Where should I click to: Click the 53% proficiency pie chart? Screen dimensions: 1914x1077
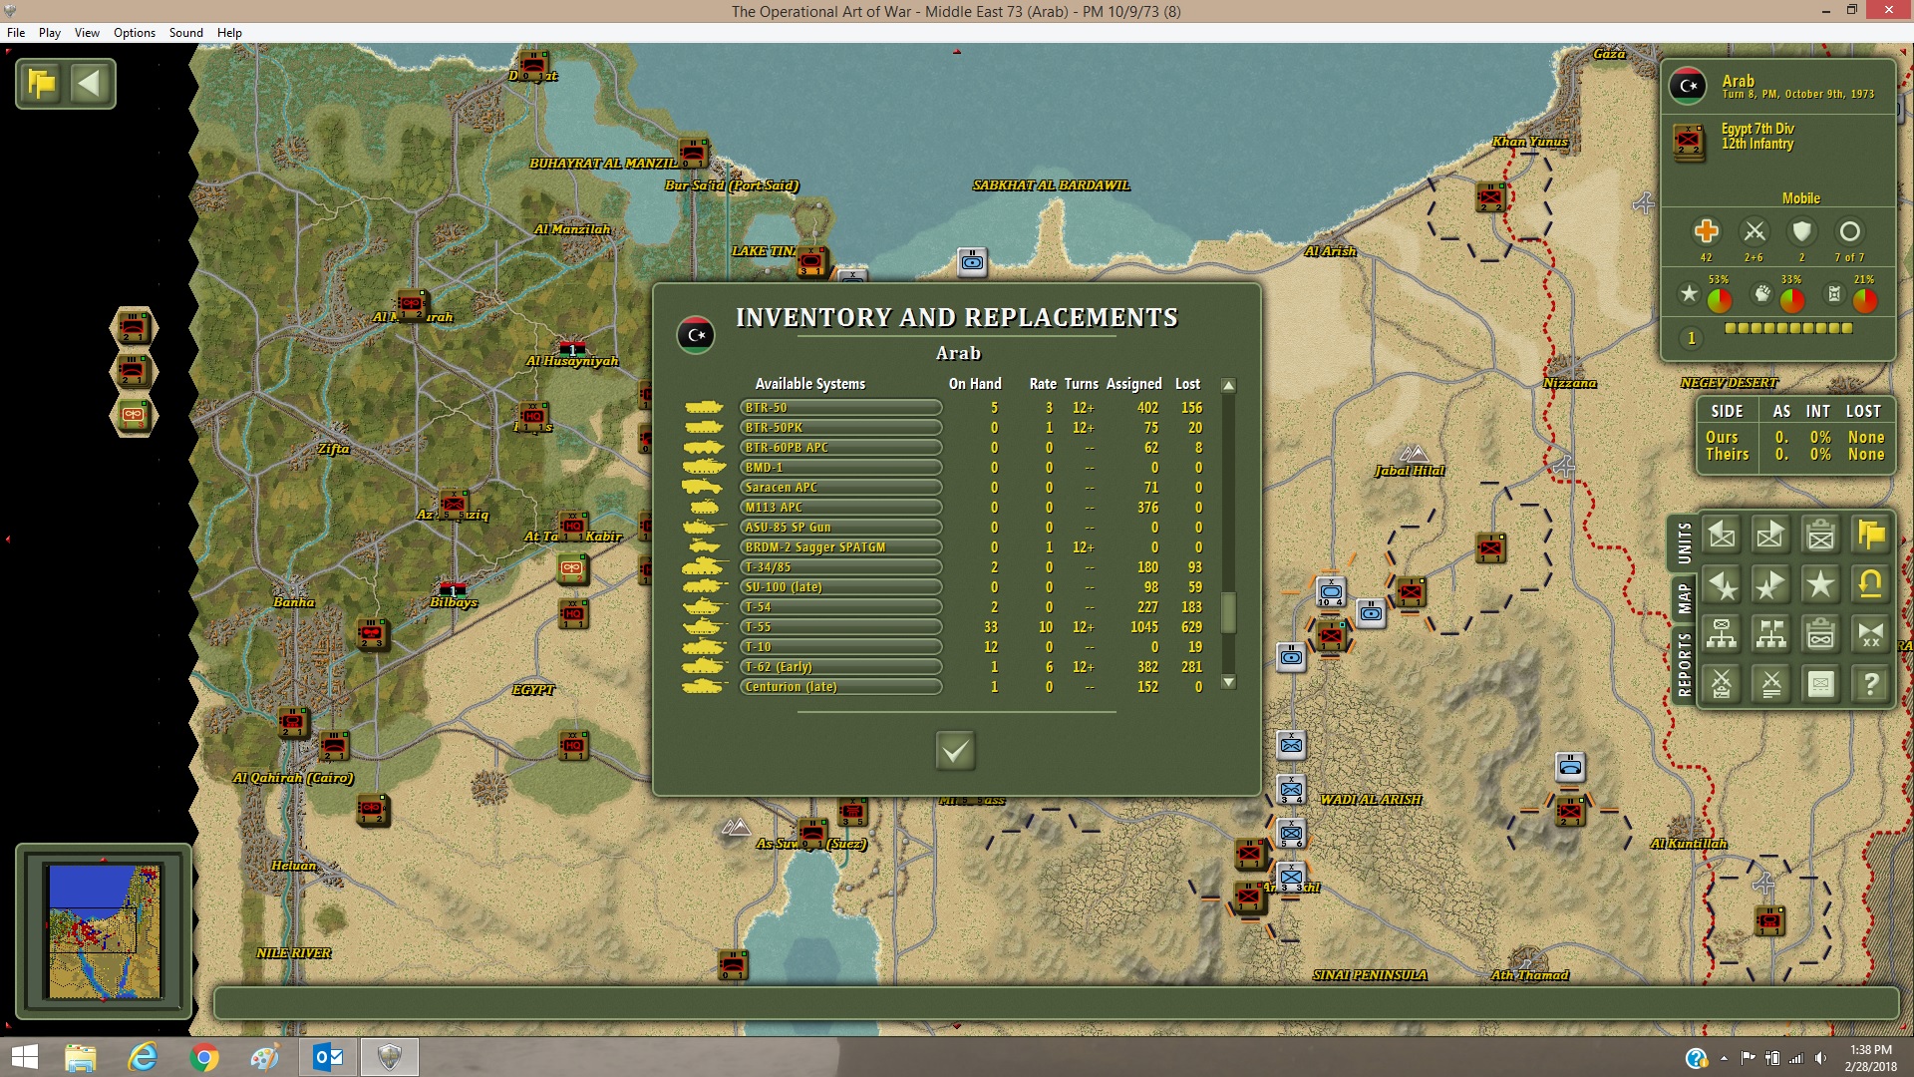1720,299
